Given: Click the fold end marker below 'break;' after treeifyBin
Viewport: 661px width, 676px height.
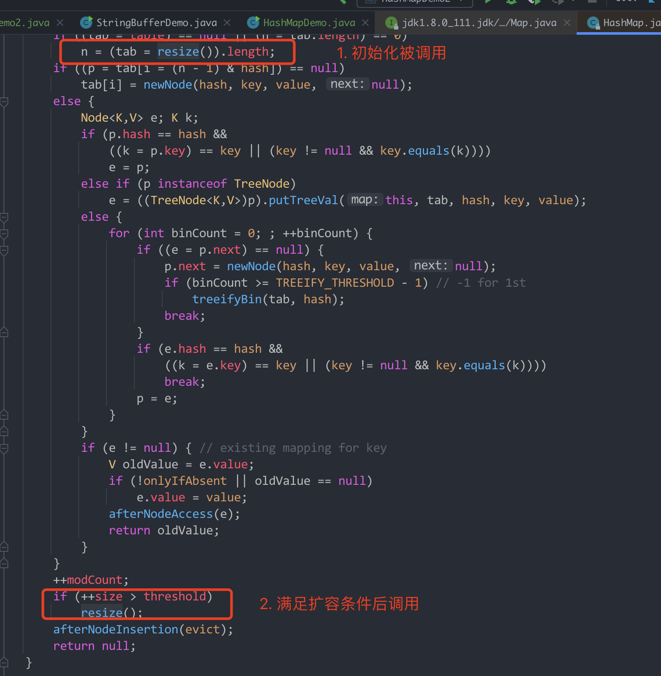Looking at the screenshot, I should pos(4,332).
